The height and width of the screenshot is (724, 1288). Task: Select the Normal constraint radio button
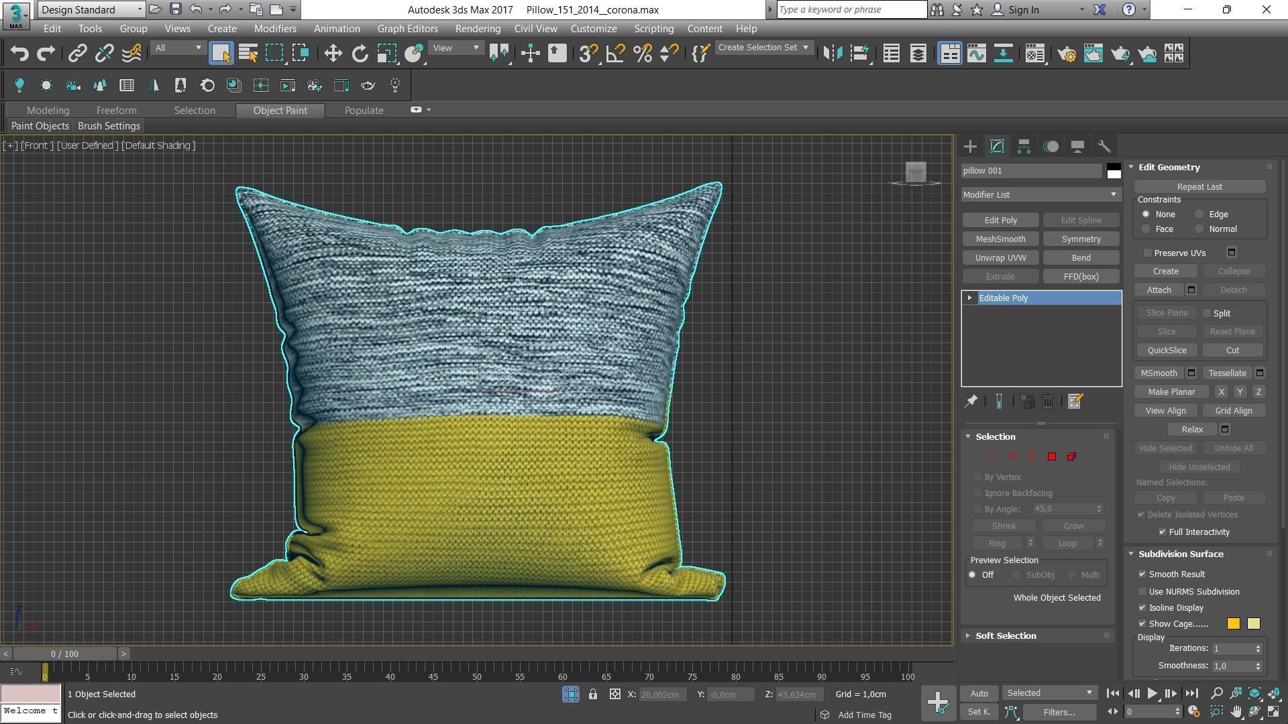click(x=1199, y=229)
